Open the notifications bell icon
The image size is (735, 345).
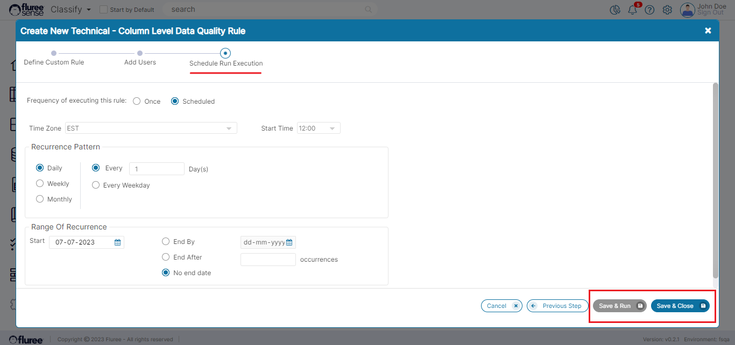[x=632, y=10]
